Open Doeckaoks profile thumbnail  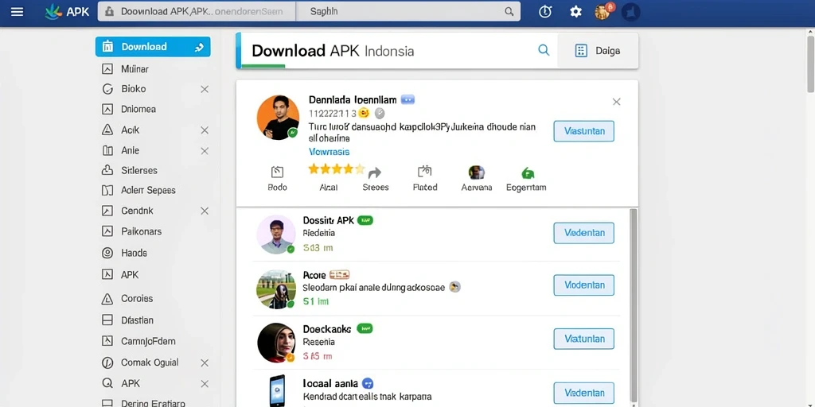276,343
